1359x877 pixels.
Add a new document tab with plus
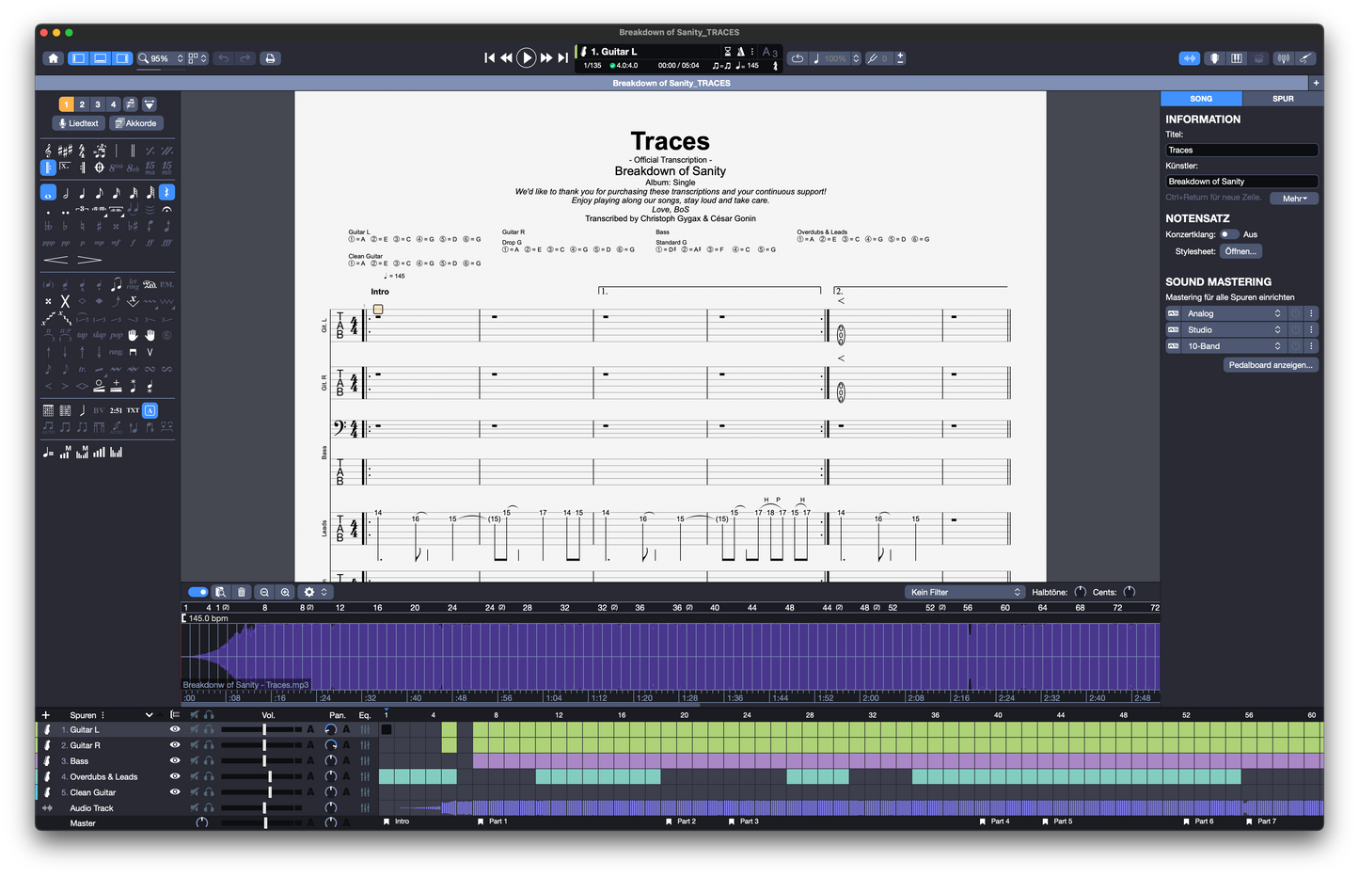tap(1316, 83)
